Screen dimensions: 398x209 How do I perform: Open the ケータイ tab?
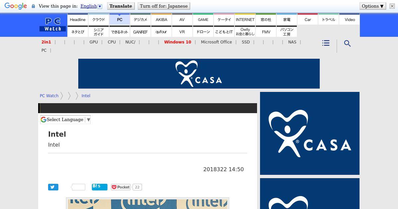(224, 20)
